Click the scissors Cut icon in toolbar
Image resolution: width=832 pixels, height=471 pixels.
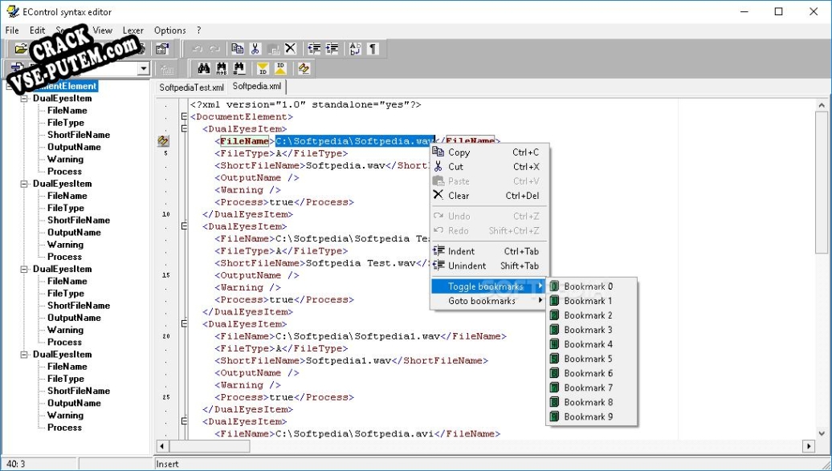click(x=255, y=49)
